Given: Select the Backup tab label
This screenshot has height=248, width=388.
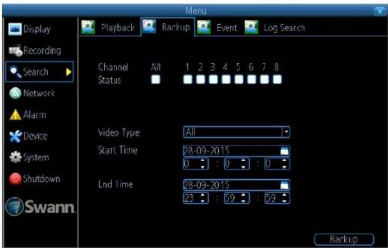Looking at the screenshot, I should [176, 27].
